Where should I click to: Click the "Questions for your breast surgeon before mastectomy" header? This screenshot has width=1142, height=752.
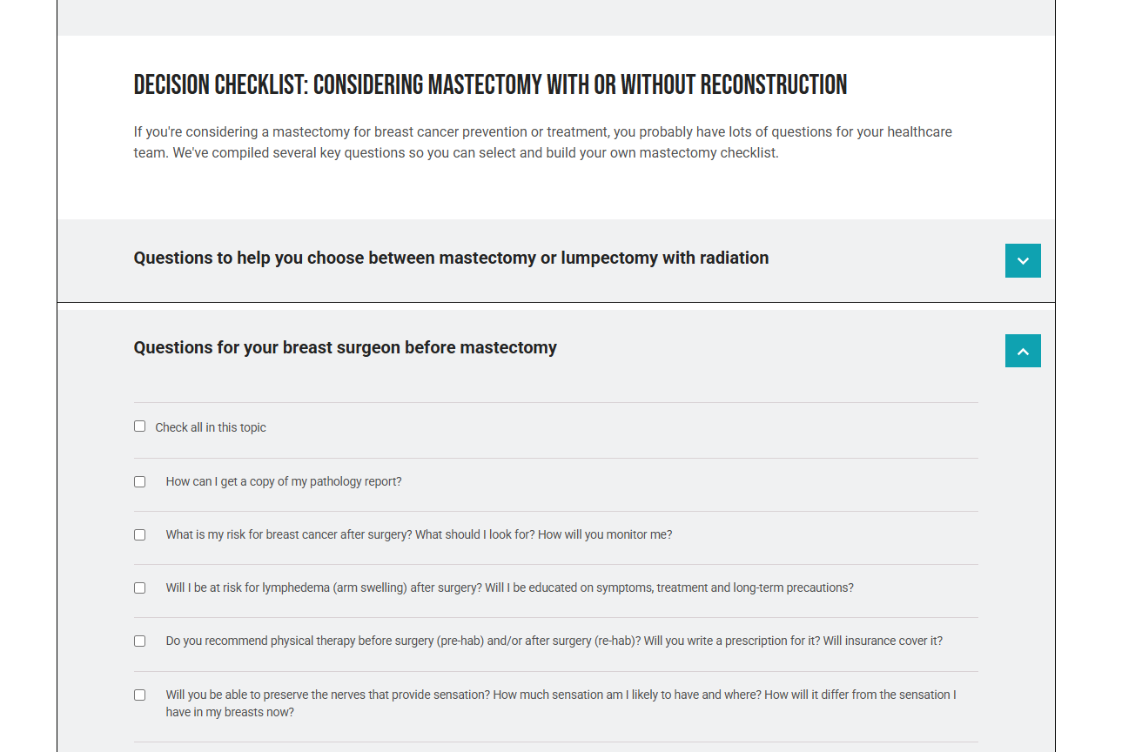coord(345,346)
